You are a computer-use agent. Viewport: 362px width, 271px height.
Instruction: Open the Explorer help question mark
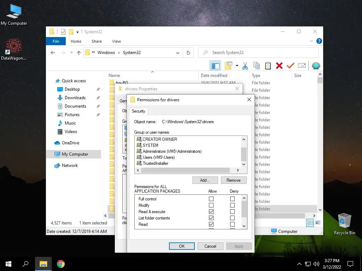click(319, 41)
